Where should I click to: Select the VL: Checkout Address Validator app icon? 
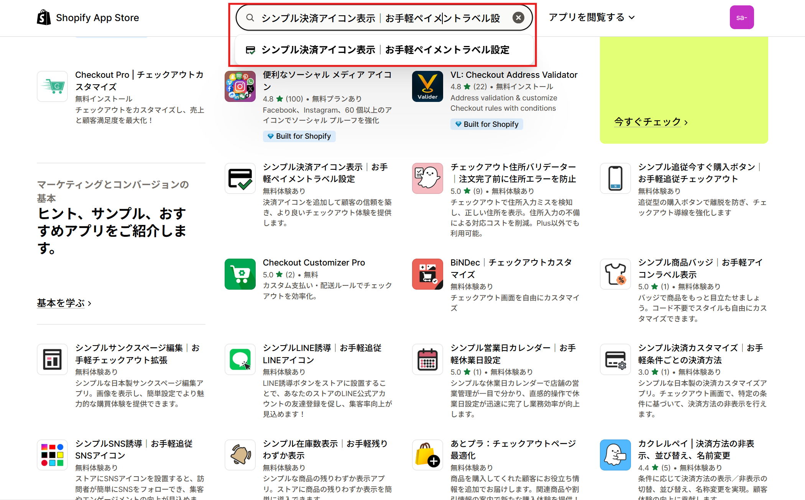[x=427, y=86]
